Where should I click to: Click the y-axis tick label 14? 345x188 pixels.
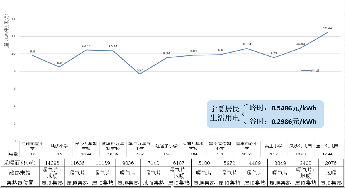pyautogui.click(x=13, y=19)
